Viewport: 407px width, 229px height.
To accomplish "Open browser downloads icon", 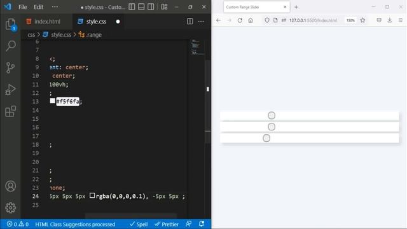I will [x=390, y=20].
